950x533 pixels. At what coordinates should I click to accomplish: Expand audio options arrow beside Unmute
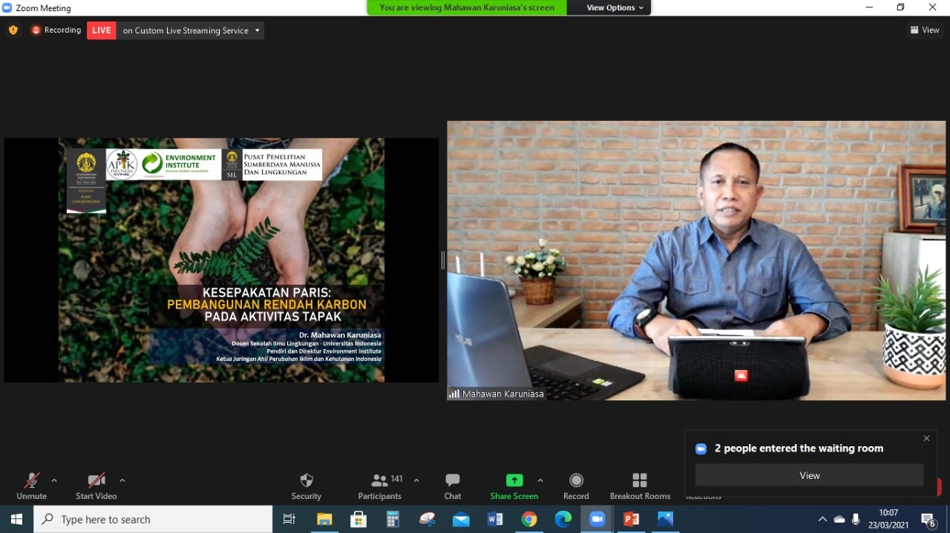(x=54, y=480)
